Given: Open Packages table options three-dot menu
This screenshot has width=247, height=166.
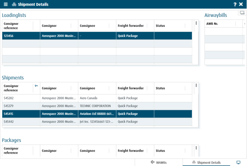Looking at the screenshot, I should coord(196,148).
